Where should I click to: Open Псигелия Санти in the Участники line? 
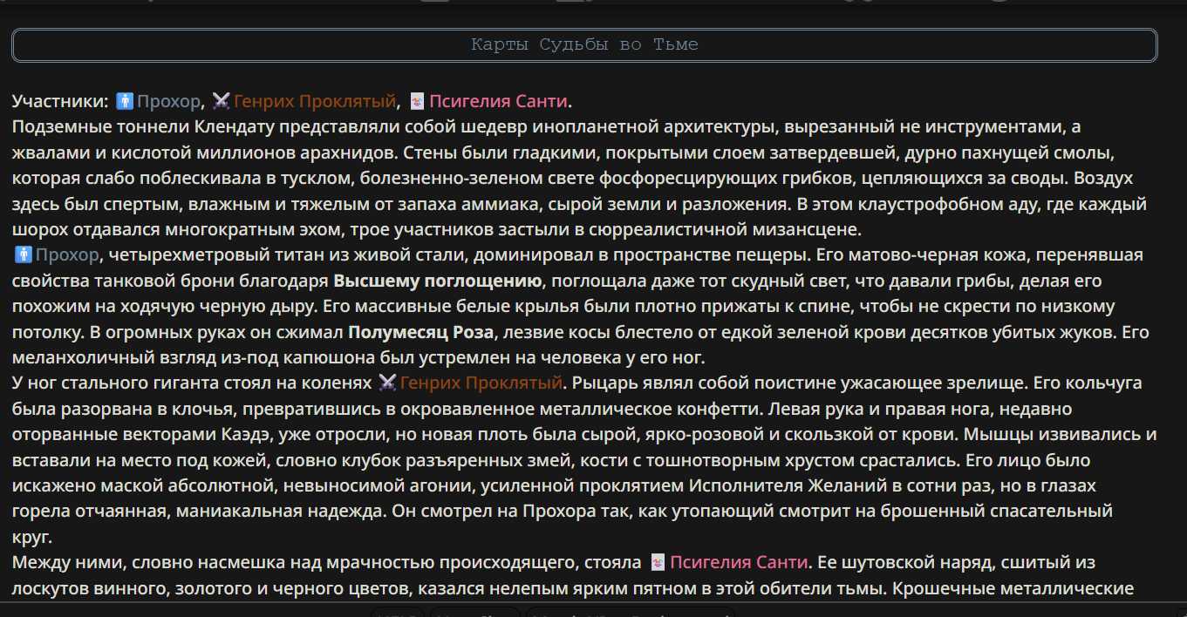tap(498, 101)
